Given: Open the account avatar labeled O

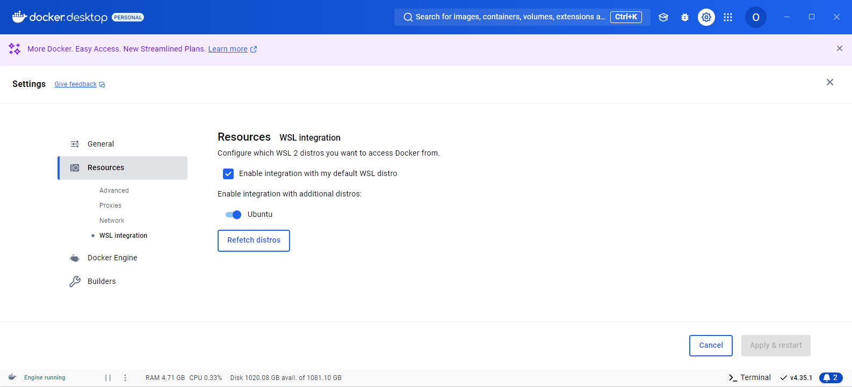Looking at the screenshot, I should coord(756,17).
